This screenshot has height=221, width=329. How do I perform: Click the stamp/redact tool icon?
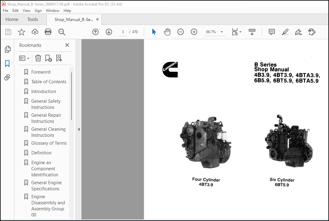312,32
